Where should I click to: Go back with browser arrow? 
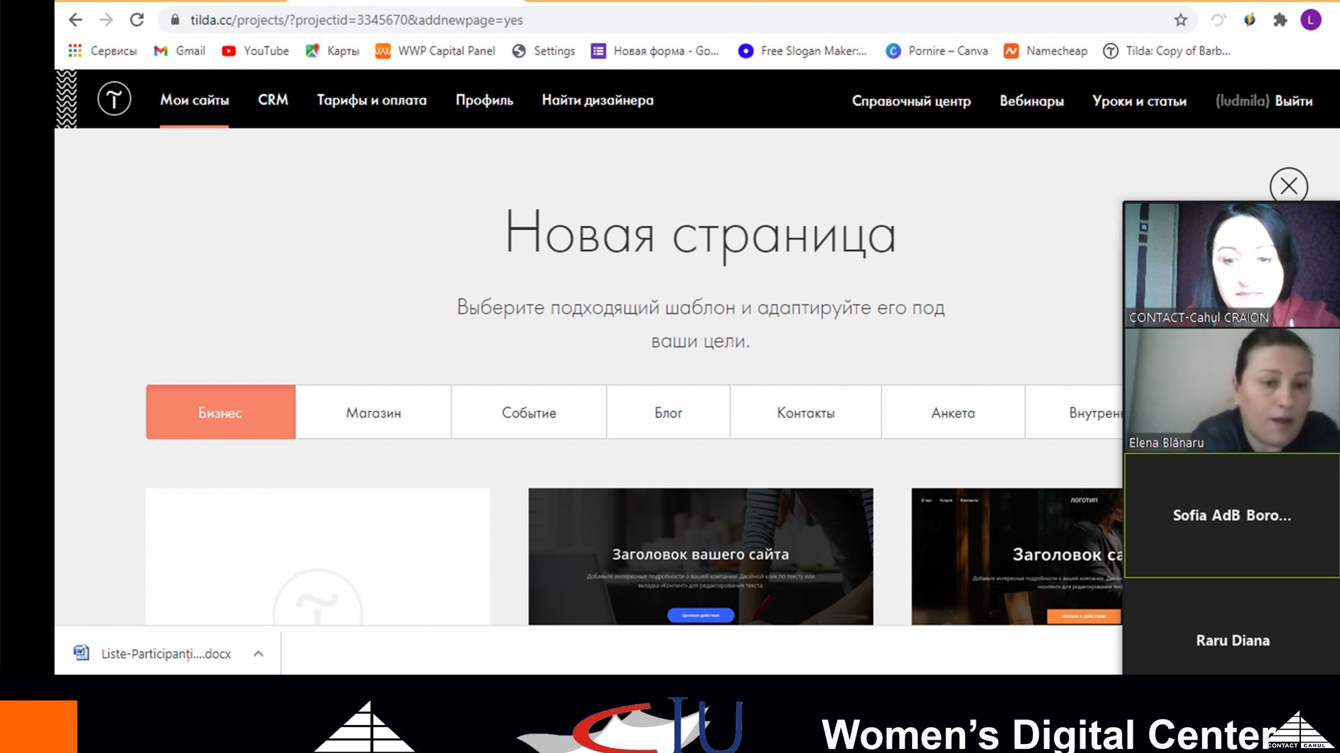(75, 20)
